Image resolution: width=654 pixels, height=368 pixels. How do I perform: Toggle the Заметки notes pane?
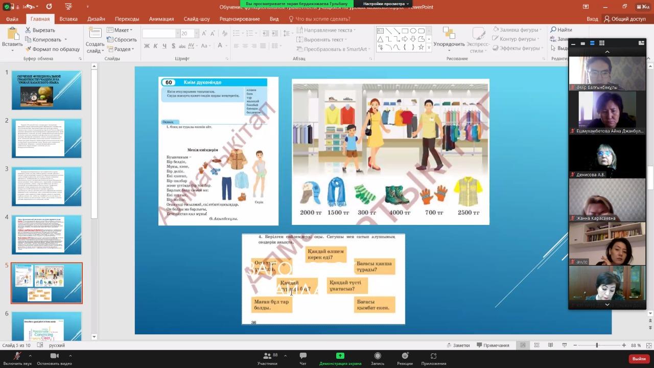[x=458, y=346]
